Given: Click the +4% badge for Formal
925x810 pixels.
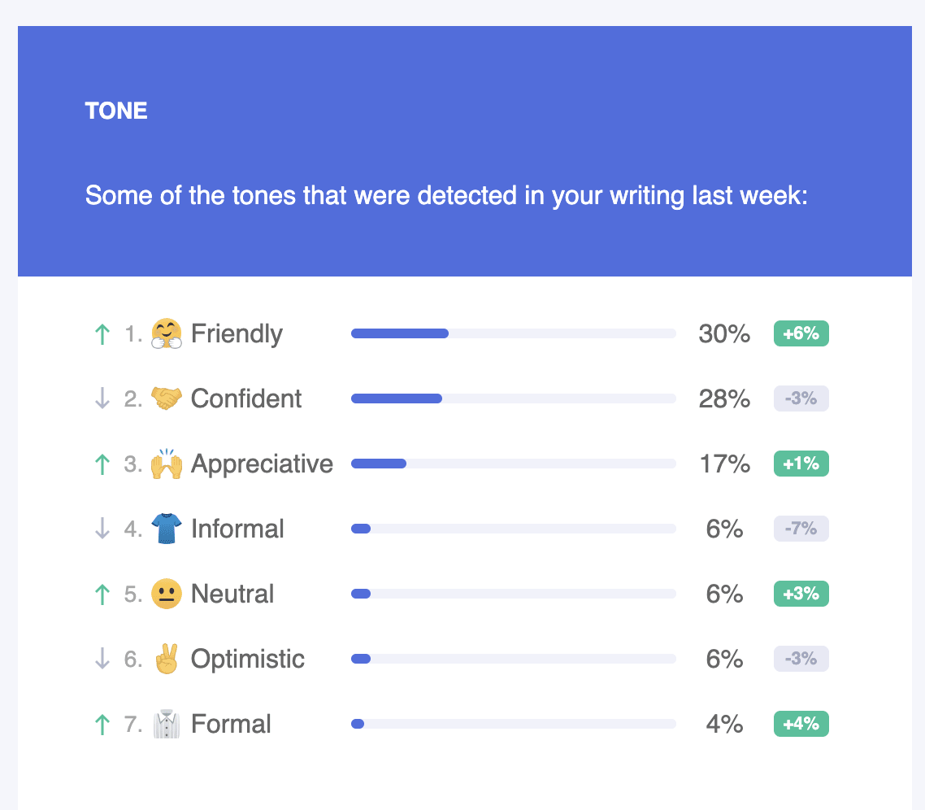Looking at the screenshot, I should pos(801,724).
